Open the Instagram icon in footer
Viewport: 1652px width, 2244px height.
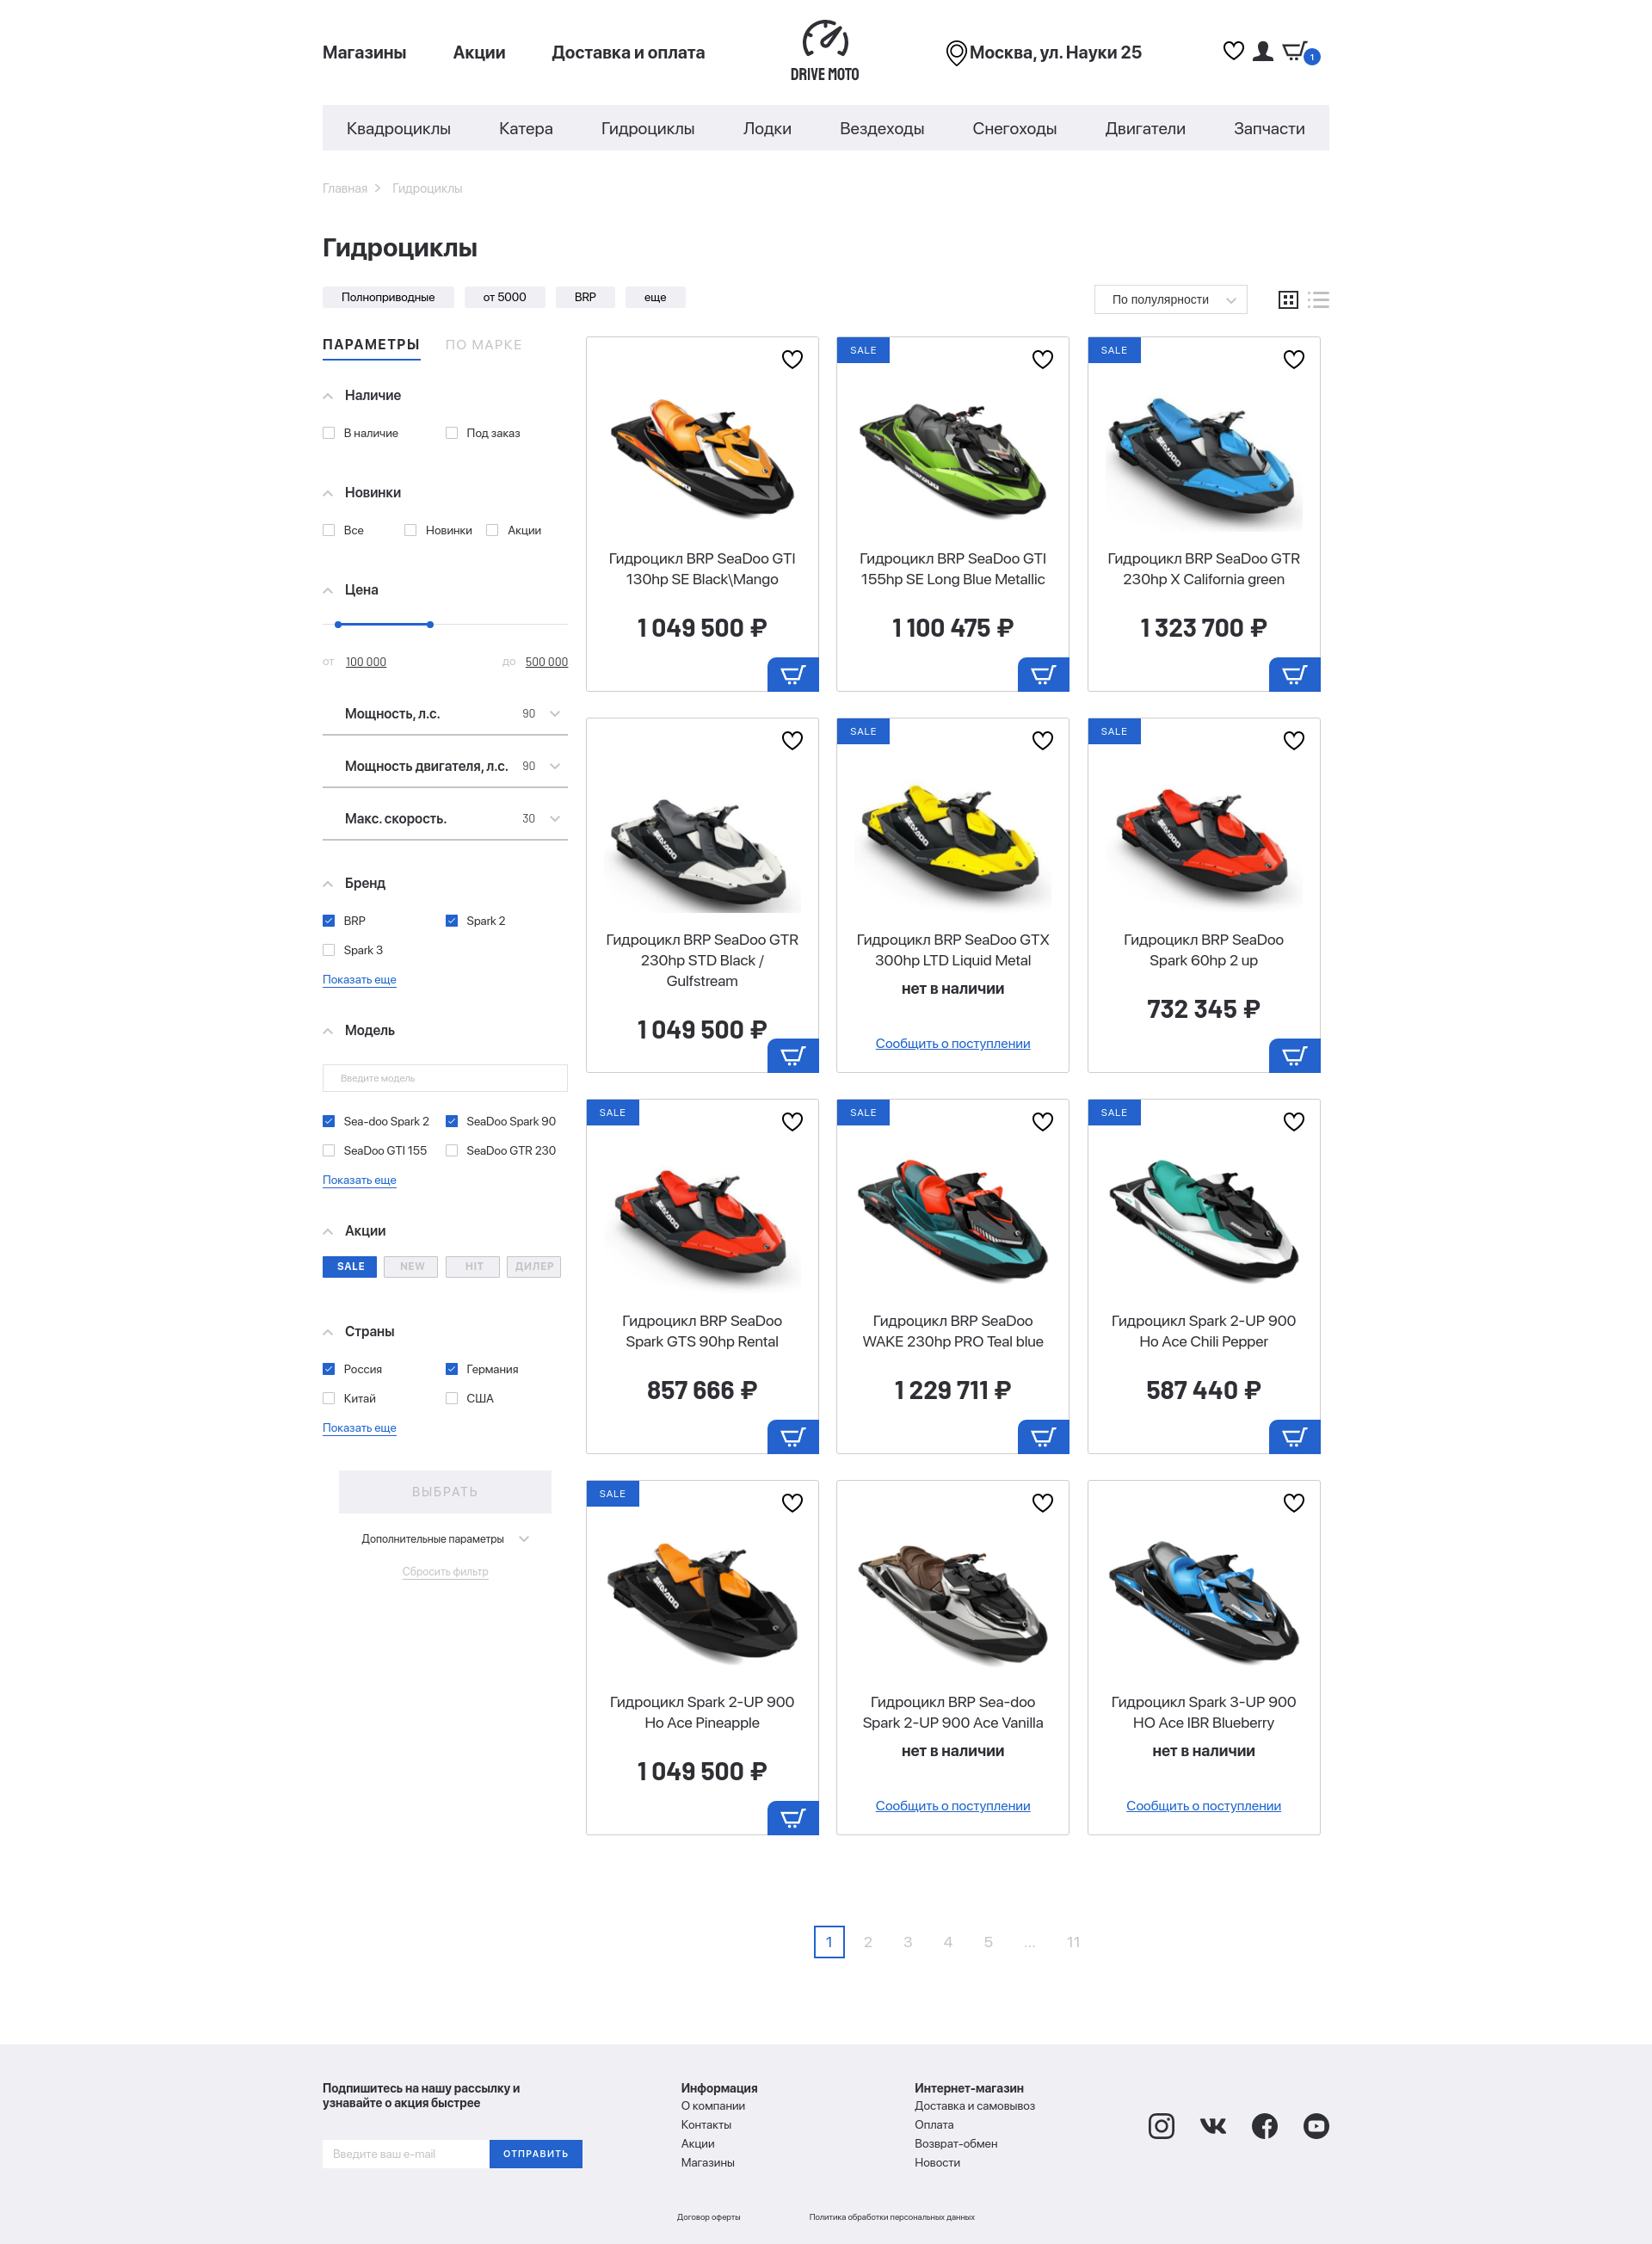pos(1161,2126)
